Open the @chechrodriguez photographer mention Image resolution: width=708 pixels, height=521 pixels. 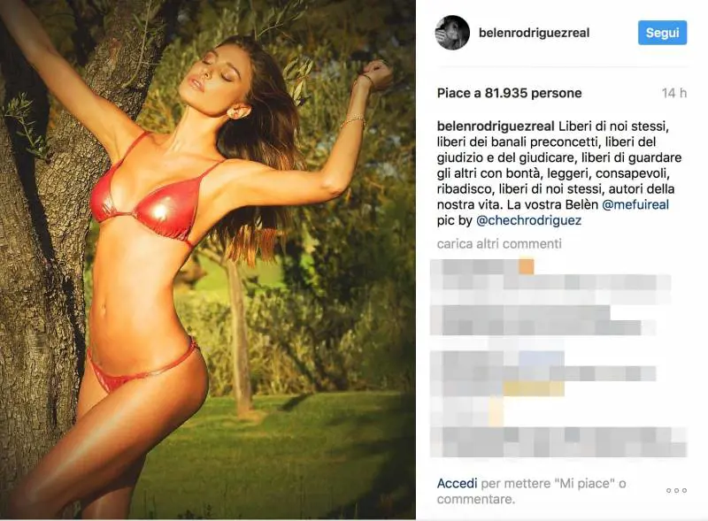click(x=528, y=220)
